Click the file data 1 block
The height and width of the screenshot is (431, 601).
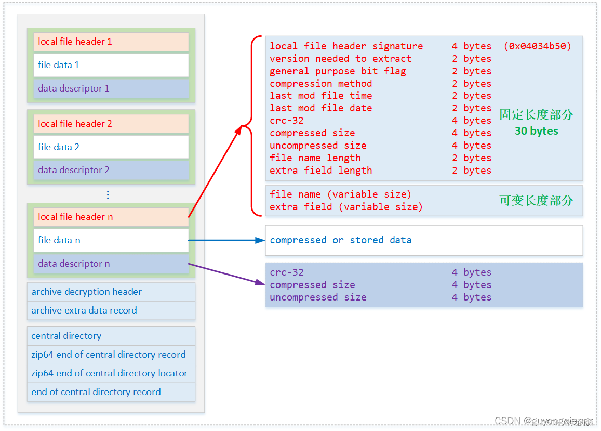[x=111, y=64]
